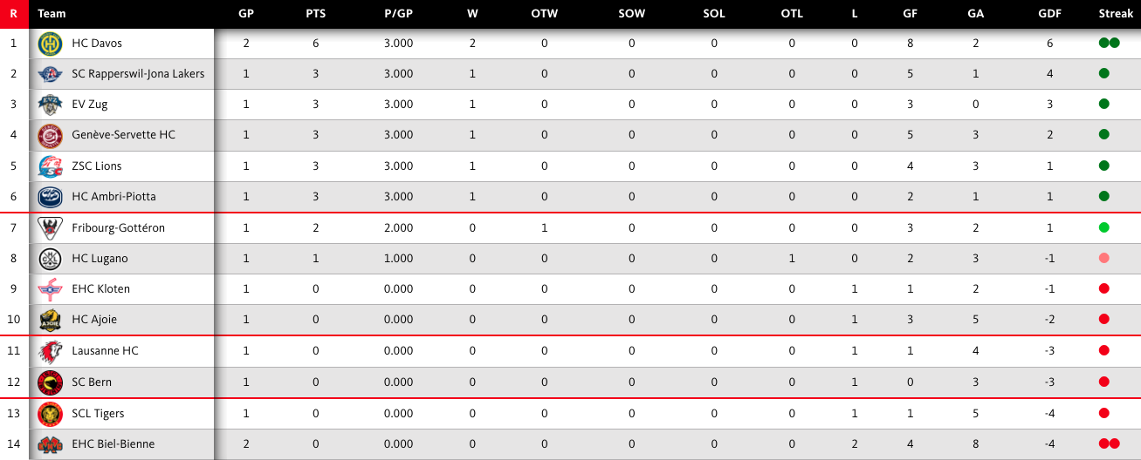Screen dimensions: 1141x460
Task: Sort standings by P/GP header
Action: [399, 13]
